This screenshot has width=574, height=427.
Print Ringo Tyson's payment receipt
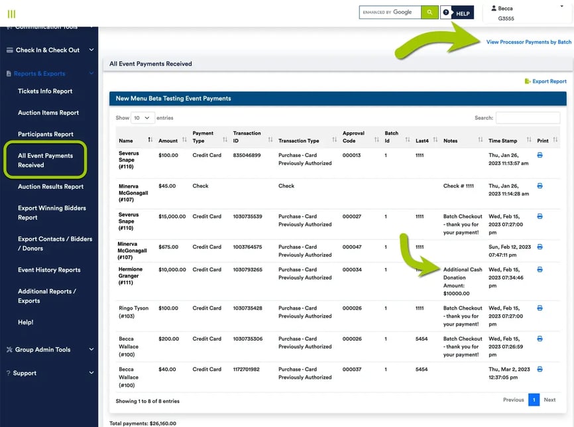pyautogui.click(x=540, y=308)
